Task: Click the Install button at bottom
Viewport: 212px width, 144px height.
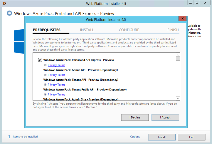Action: pos(162,137)
